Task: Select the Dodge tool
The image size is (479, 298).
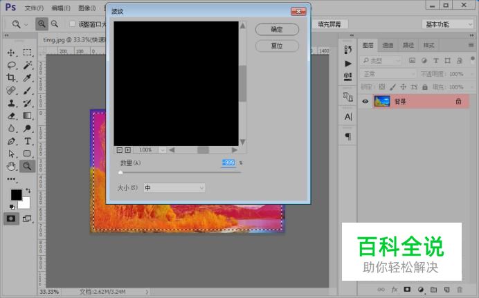Action: pyautogui.click(x=27, y=129)
